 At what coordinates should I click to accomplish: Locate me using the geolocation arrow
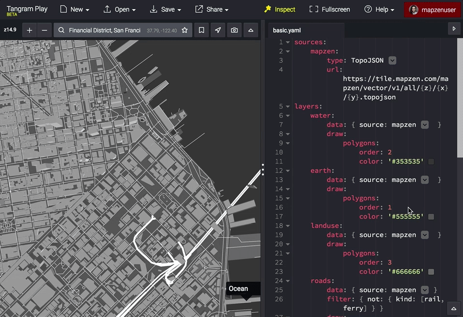point(218,30)
